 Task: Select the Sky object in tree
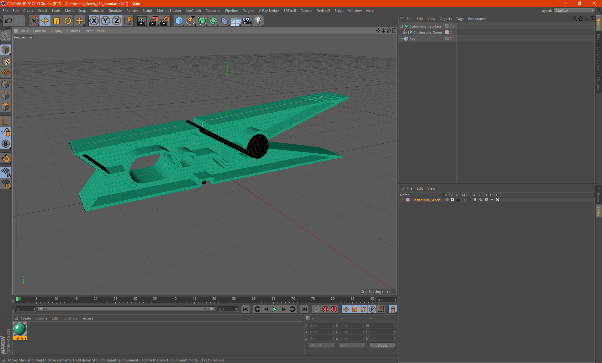coord(412,39)
